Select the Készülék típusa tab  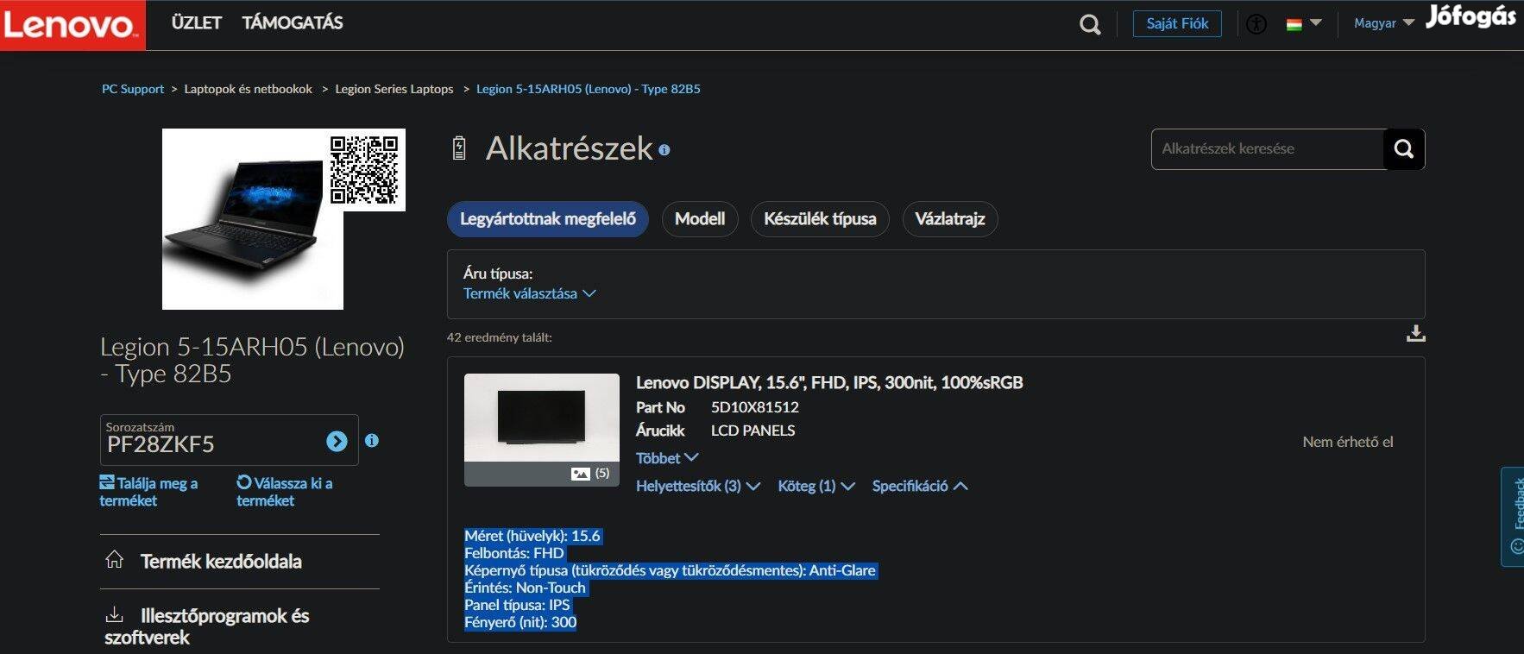(820, 219)
